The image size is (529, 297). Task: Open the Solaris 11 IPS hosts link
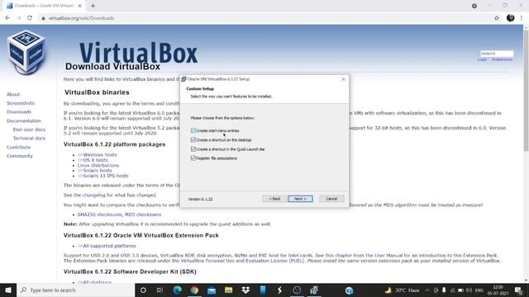coord(106,176)
